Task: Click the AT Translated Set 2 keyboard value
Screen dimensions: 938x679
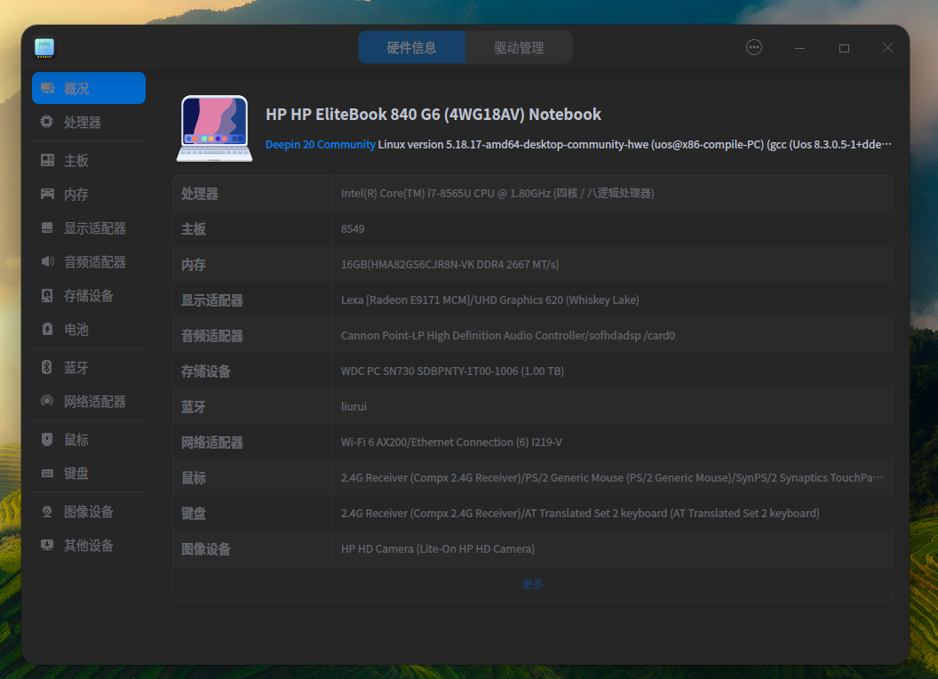Action: click(580, 513)
